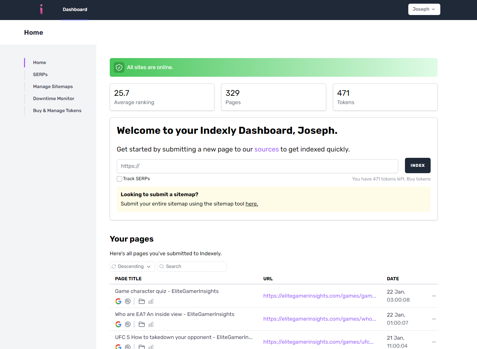This screenshot has height=349, width=477.
Task: Open Downtime Monitor in the sidebar
Action: pos(53,98)
